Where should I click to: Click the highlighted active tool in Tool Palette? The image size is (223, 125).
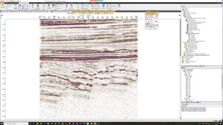click(148, 24)
